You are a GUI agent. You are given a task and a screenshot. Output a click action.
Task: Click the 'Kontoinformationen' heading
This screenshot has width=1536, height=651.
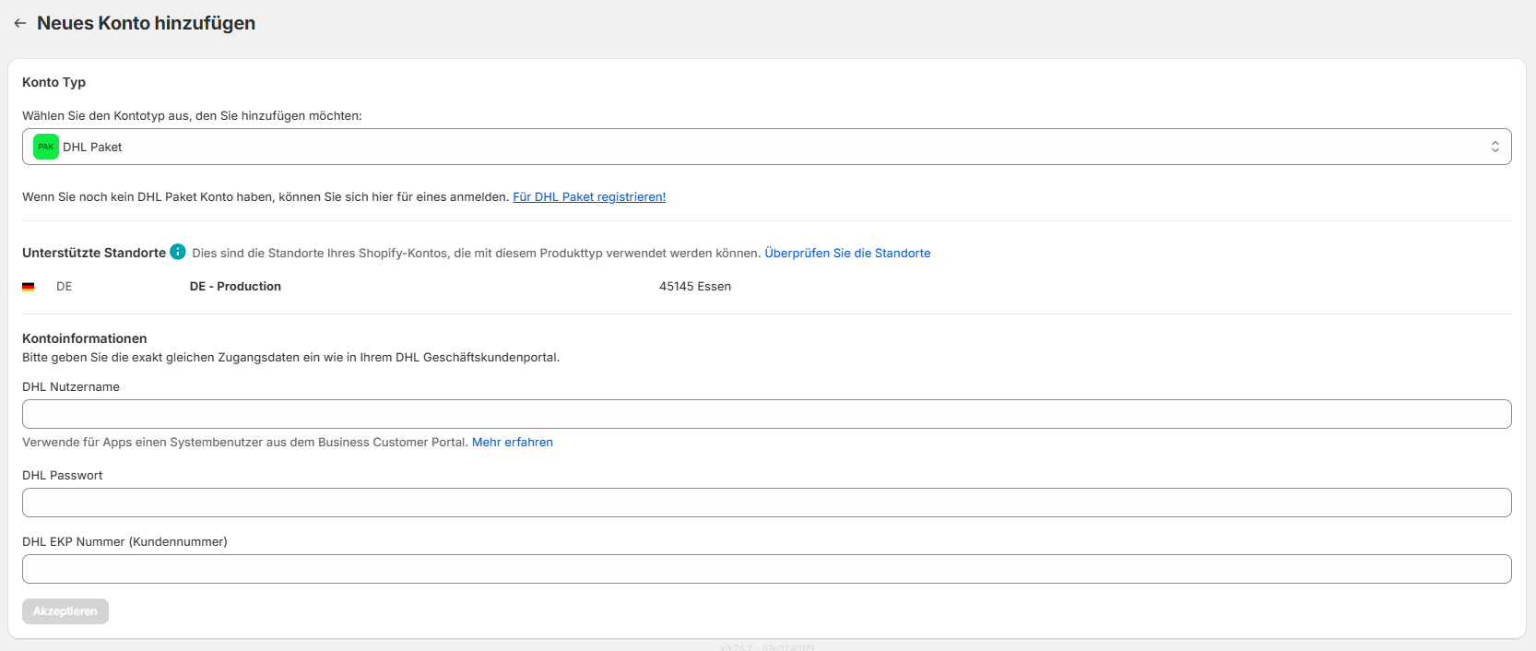pyautogui.click(x=85, y=338)
